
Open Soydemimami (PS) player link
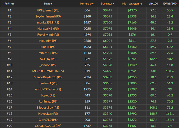(48, 16)
